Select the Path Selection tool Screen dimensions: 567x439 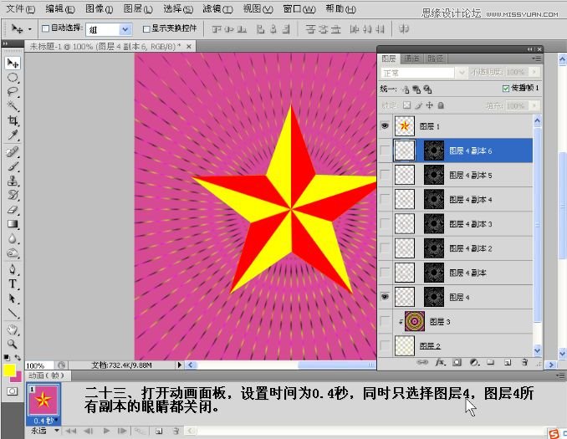pyautogui.click(x=13, y=299)
